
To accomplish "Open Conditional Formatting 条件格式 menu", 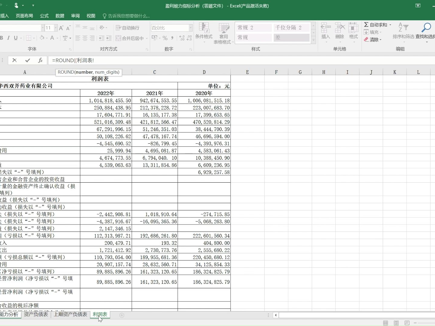I will pos(204,33).
